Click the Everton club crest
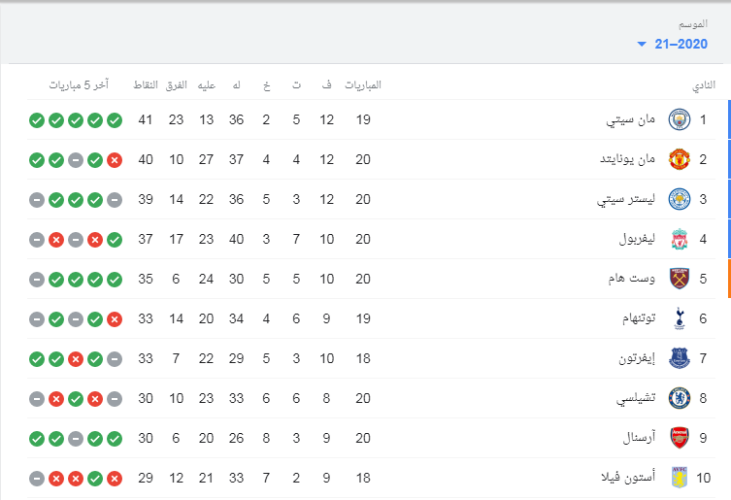 tap(680, 358)
